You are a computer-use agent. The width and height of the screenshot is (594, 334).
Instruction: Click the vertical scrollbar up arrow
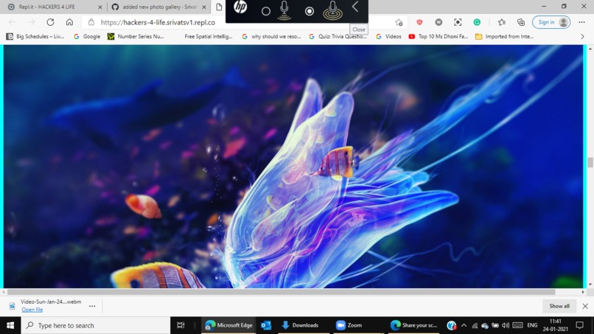click(x=590, y=49)
